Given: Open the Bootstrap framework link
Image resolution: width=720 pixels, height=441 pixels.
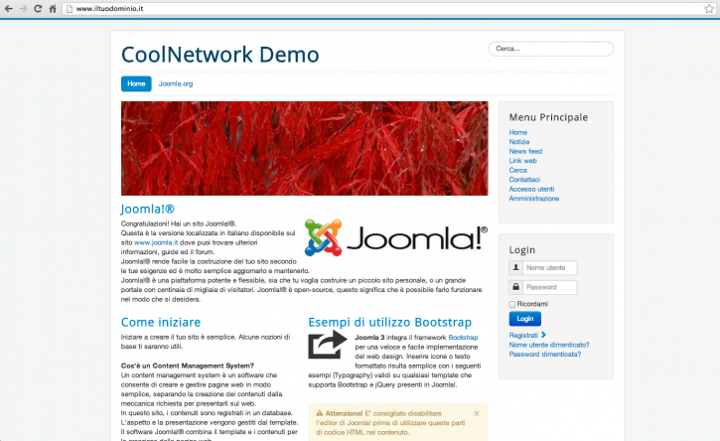Looking at the screenshot, I should (463, 337).
